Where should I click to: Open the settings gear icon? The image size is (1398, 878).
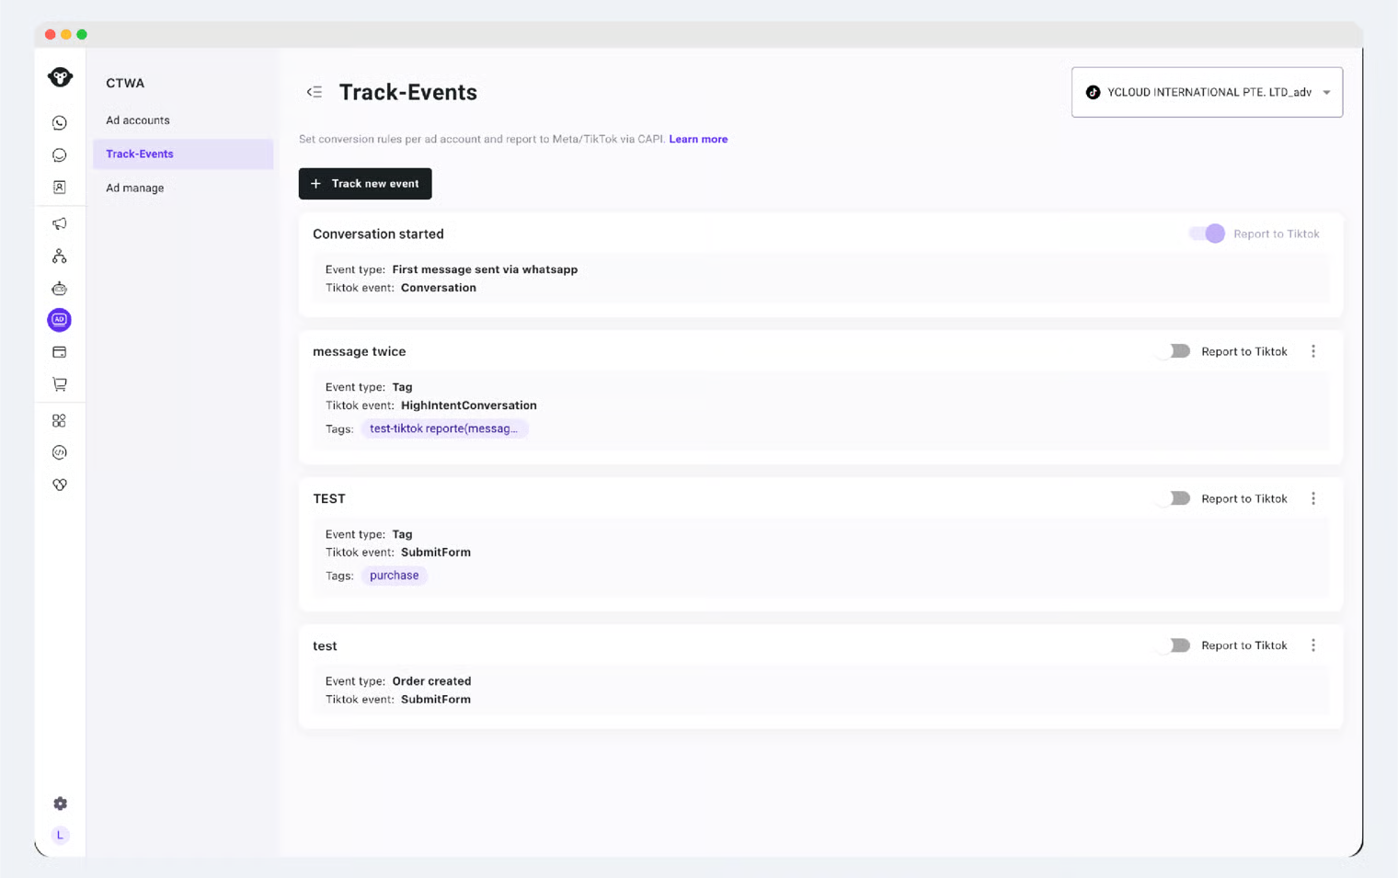point(61,804)
